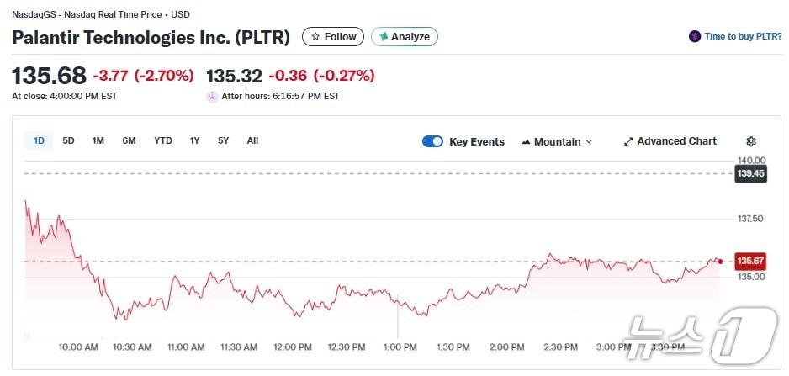Click the purple icon beside Time to buy PLTR
This screenshot has width=789, height=376.
click(x=695, y=36)
